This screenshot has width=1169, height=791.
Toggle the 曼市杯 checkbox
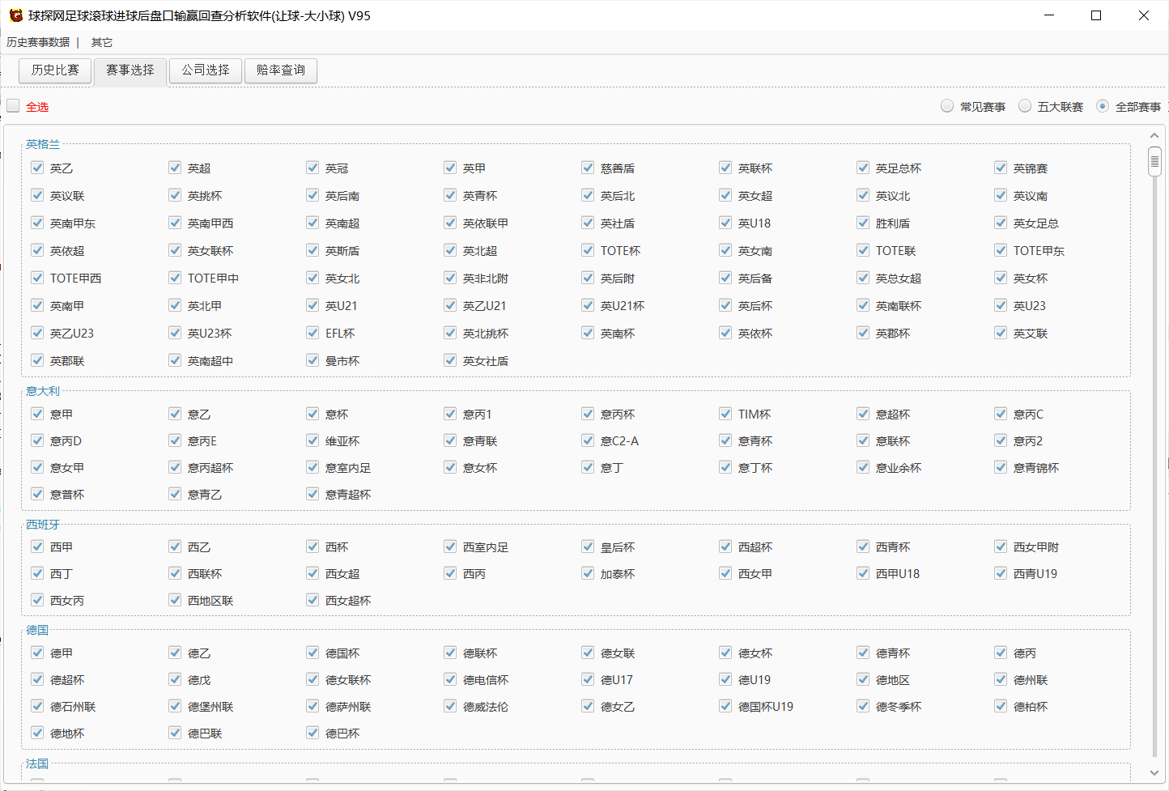312,360
